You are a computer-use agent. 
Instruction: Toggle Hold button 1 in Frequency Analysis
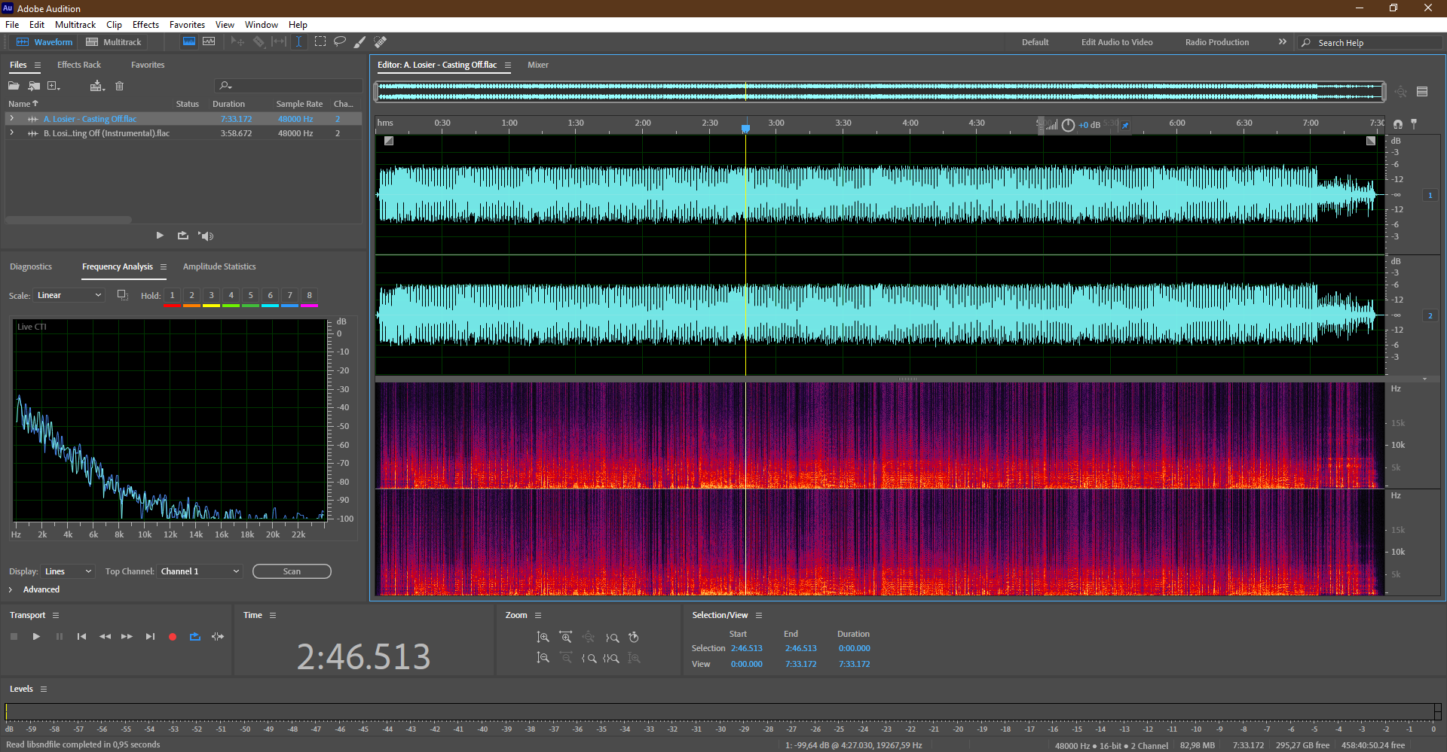coord(173,296)
